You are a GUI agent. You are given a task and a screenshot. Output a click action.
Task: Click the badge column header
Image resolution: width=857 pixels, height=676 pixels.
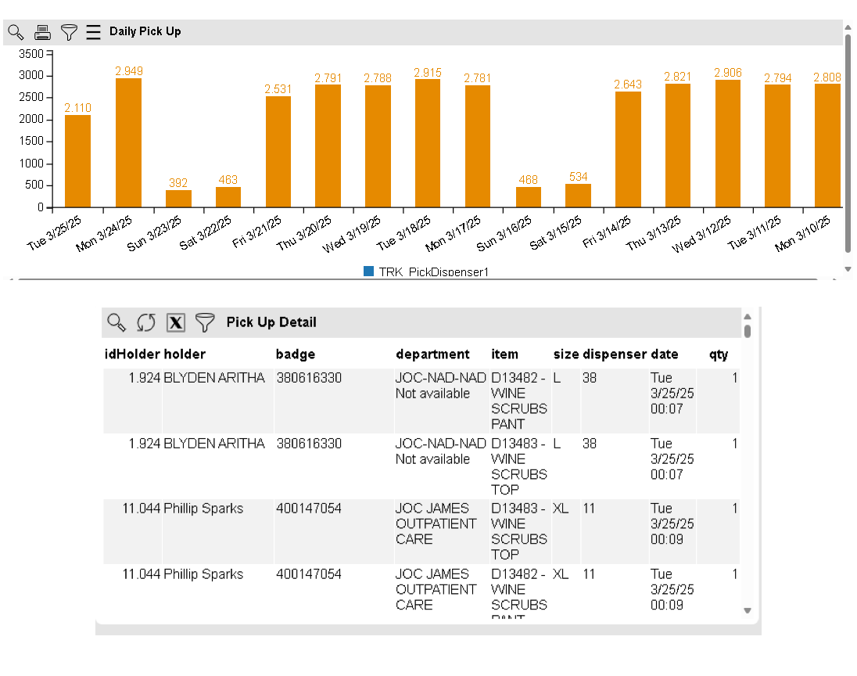(x=296, y=354)
